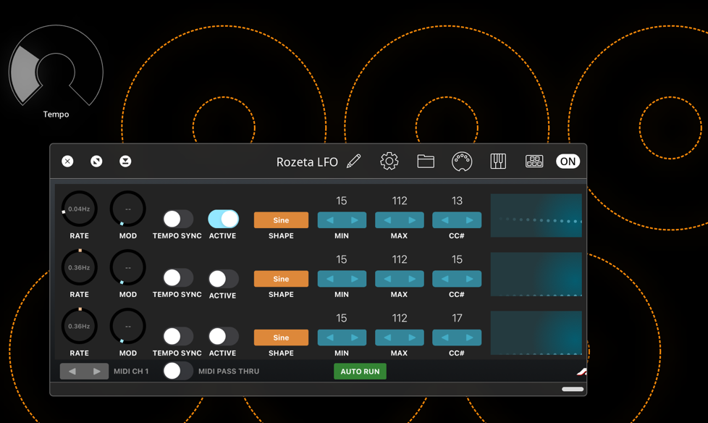Activate the third LFO with its Active switch
The width and height of the screenshot is (708, 423).
[x=223, y=337]
